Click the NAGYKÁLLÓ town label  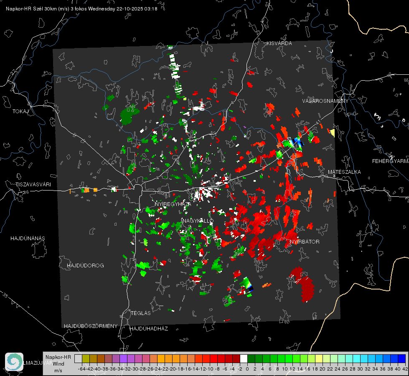[x=198, y=221]
